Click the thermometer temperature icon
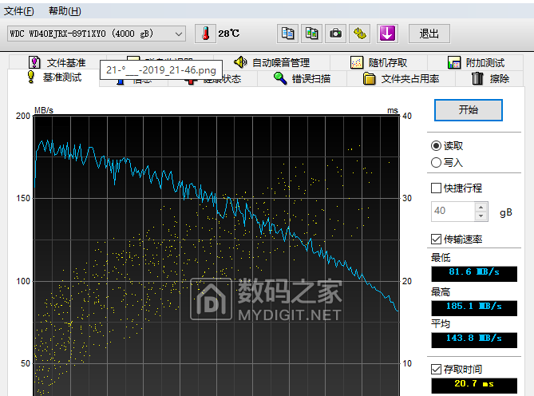The image size is (534, 396). pos(205,34)
